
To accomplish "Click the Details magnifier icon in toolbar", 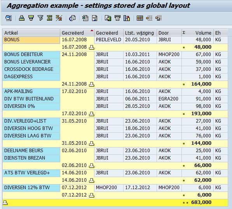I will [x=9, y=18].
